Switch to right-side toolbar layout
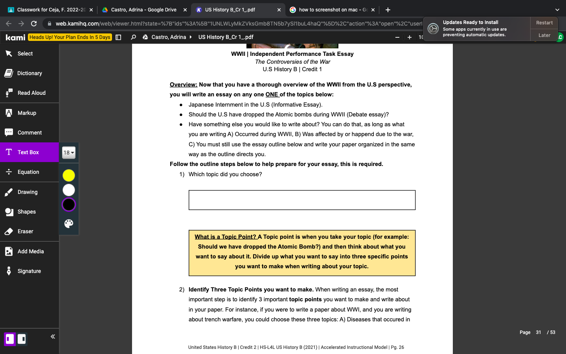The height and width of the screenshot is (354, 566). pyautogui.click(x=22, y=339)
